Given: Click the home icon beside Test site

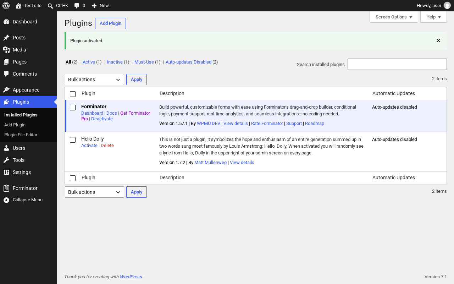Looking at the screenshot, I should (18, 6).
